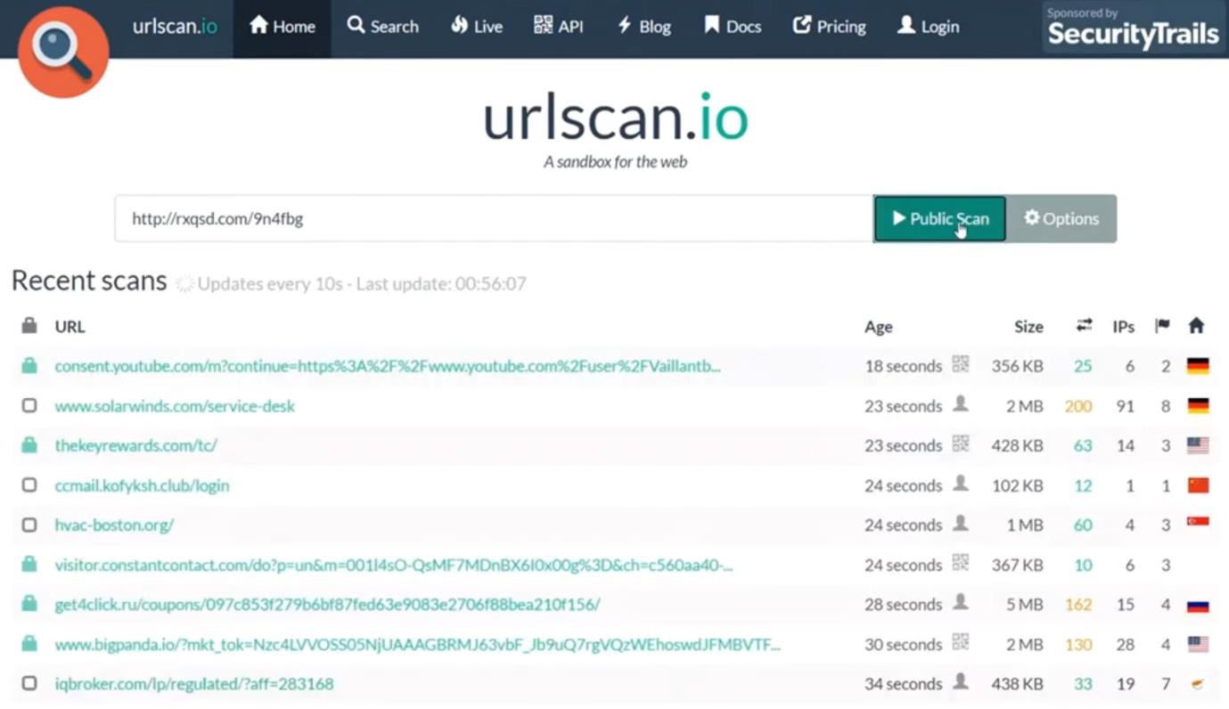Open the Home tab

point(282,26)
